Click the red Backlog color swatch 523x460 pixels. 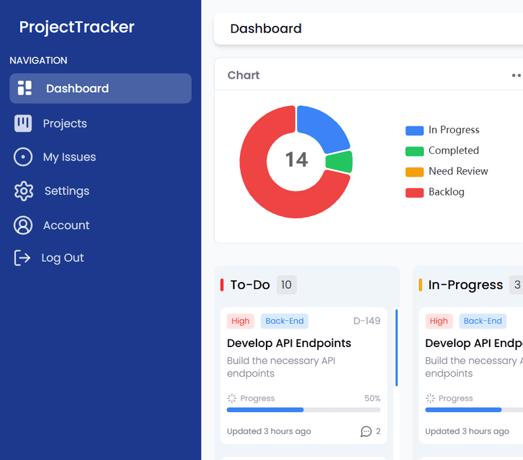[414, 192]
